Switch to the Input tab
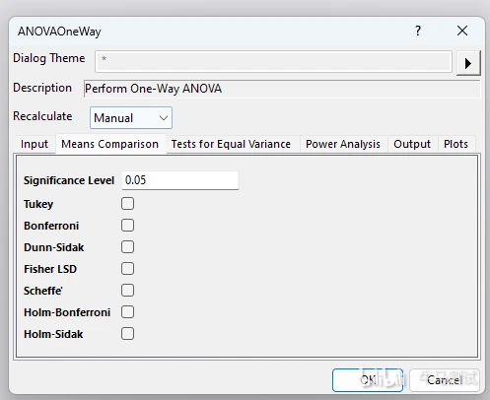The width and height of the screenshot is (490, 400). (x=35, y=144)
